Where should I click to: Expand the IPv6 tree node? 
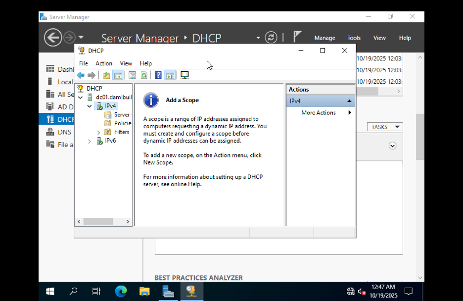coord(90,141)
